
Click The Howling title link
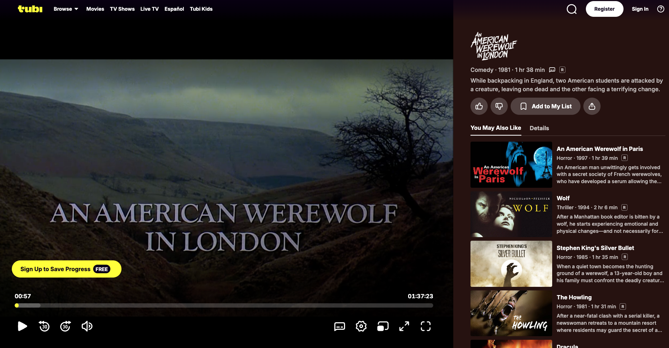pos(574,297)
